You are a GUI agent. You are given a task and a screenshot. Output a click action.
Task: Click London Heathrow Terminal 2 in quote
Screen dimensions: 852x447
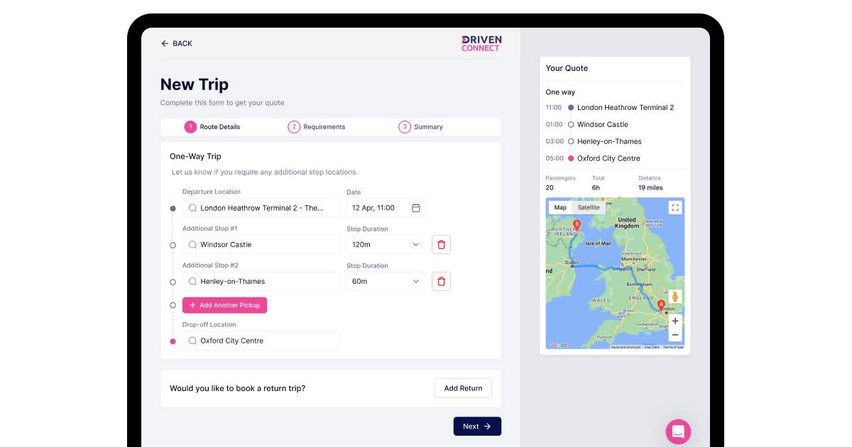(626, 108)
